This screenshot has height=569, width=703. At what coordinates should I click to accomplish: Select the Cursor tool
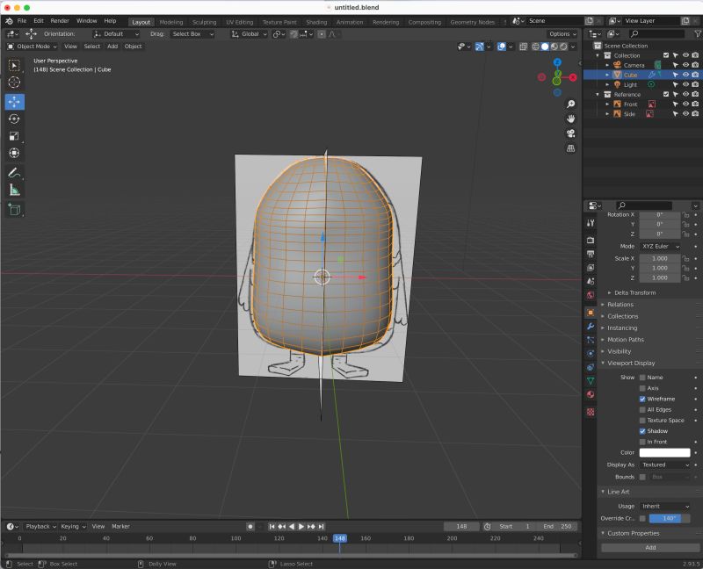(13, 82)
